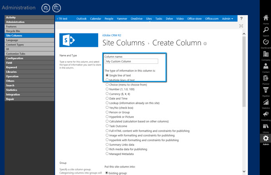Open the Pipeline funnel icon
This screenshot has width=271, height=175.
266,90
